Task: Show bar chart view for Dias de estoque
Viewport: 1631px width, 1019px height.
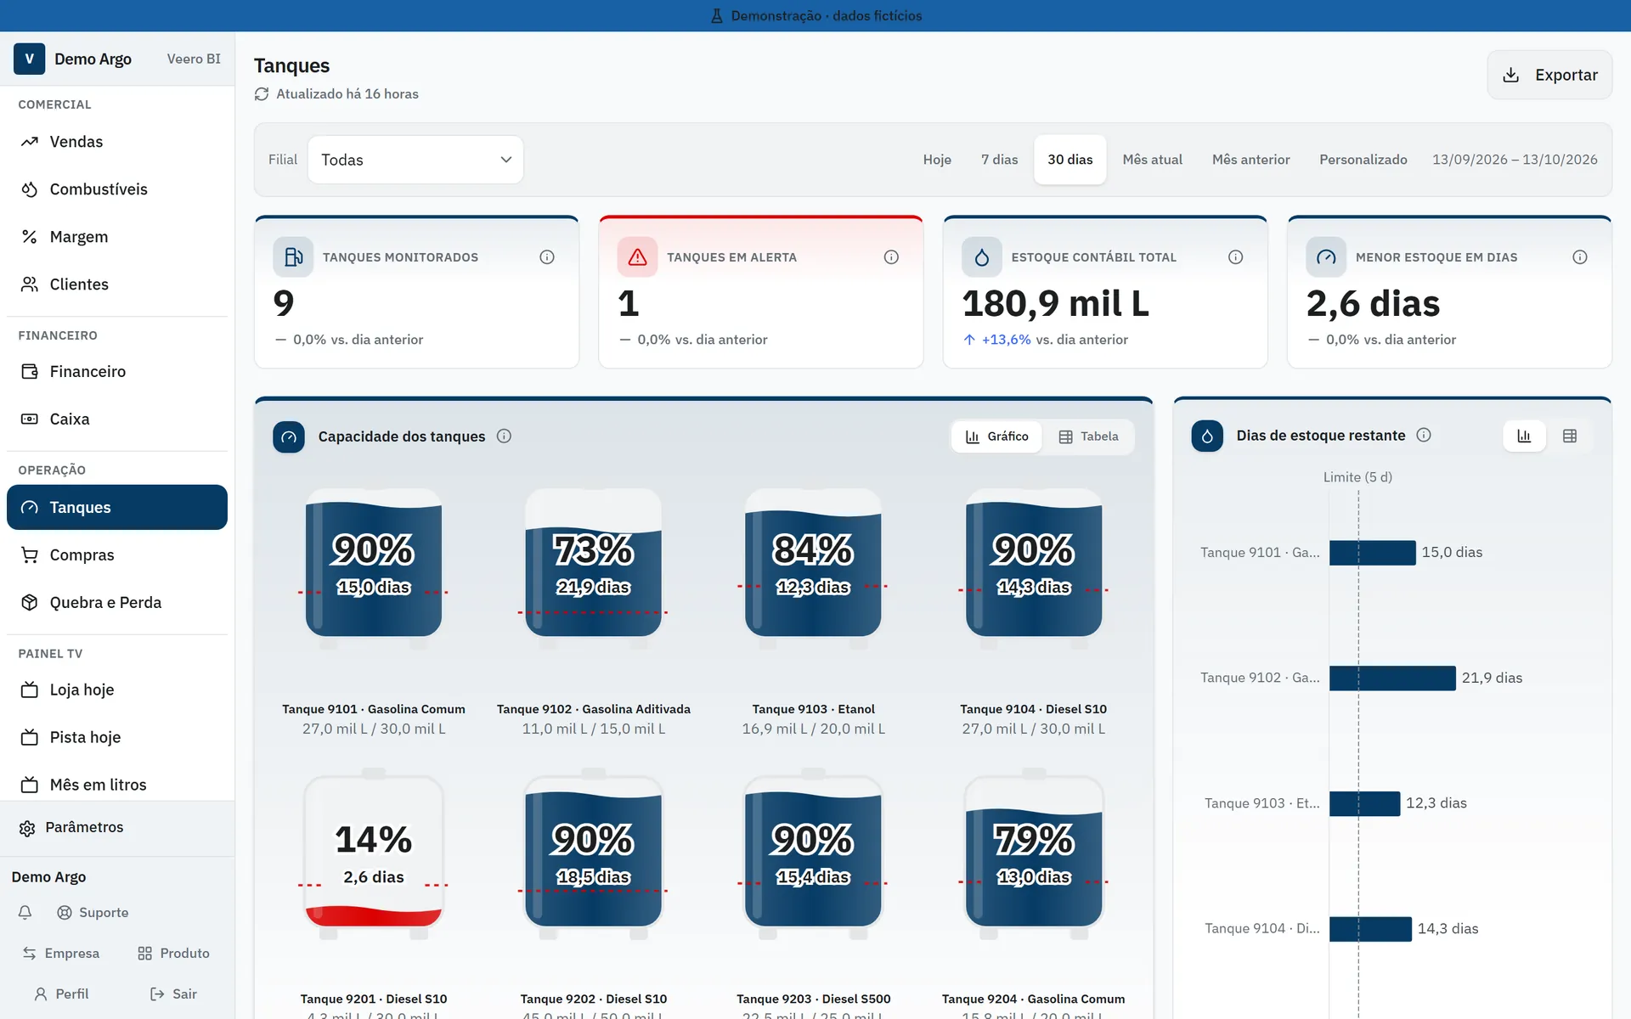Action: (x=1524, y=436)
